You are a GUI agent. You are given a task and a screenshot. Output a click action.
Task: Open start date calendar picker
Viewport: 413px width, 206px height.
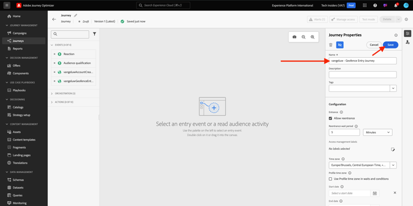[374, 193]
